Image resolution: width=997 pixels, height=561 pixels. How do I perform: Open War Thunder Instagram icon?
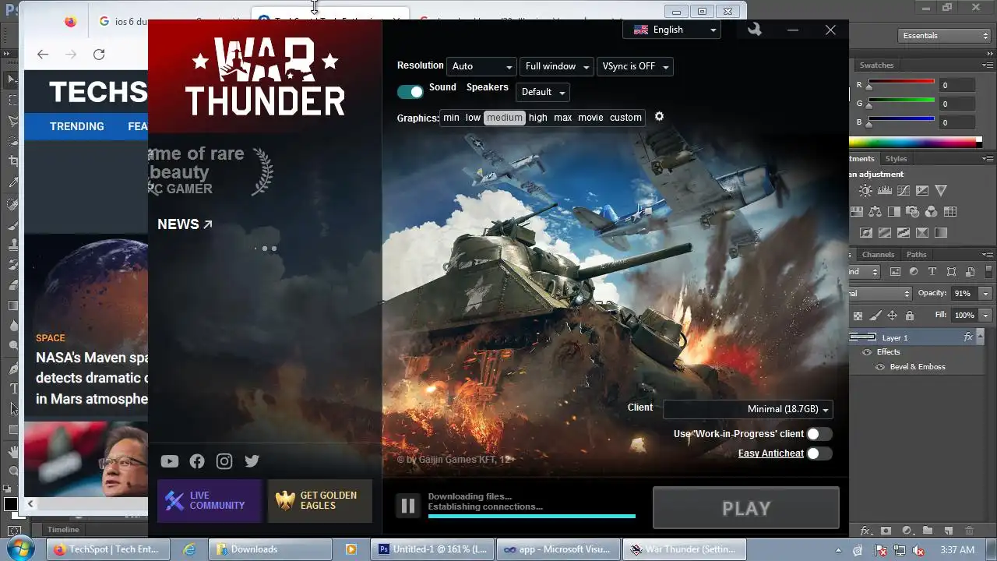tap(224, 461)
